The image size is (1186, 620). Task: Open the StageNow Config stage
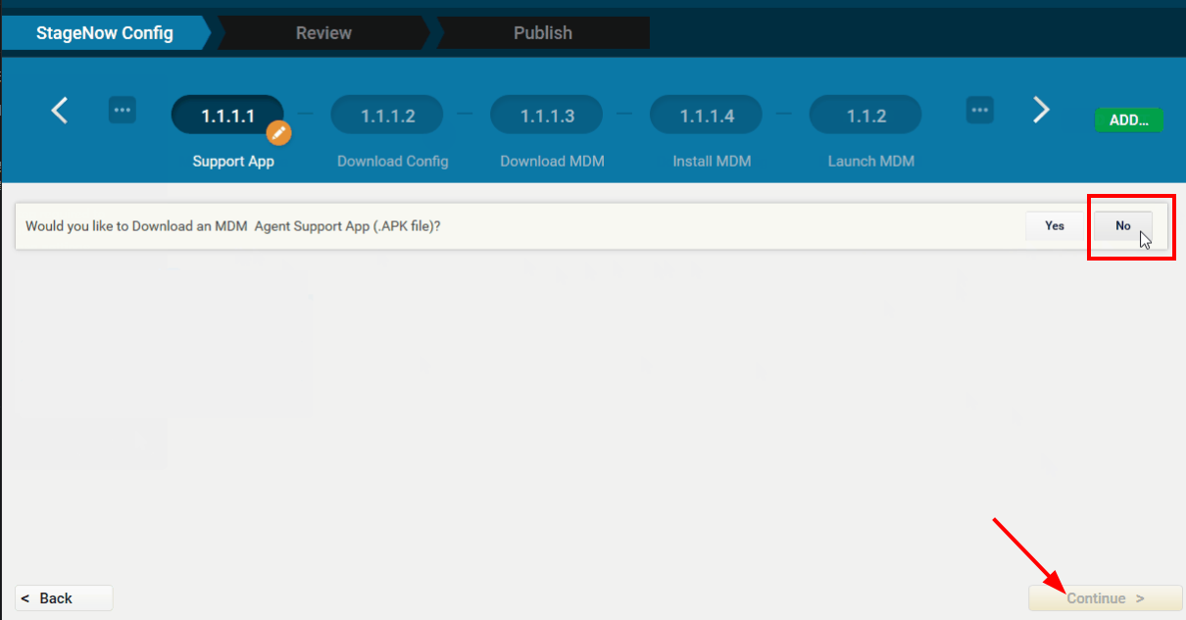(105, 32)
